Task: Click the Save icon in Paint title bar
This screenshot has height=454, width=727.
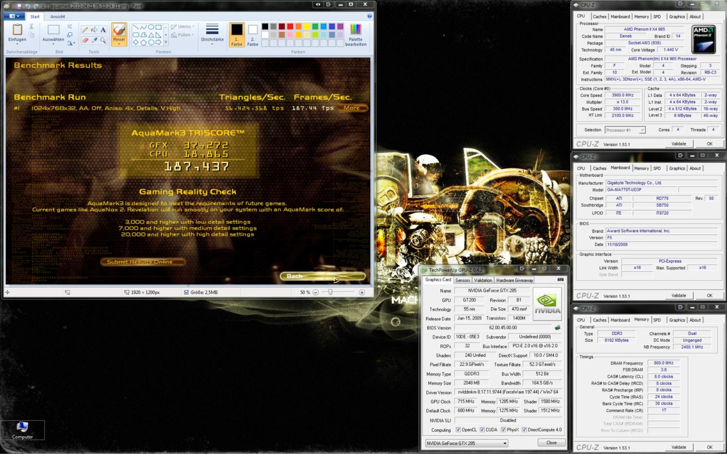Action: [x=19, y=6]
